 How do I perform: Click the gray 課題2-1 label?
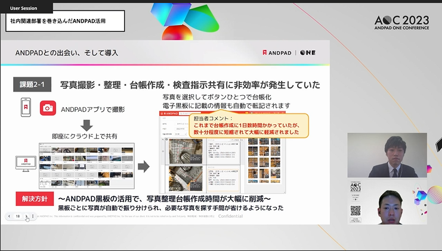point(32,84)
